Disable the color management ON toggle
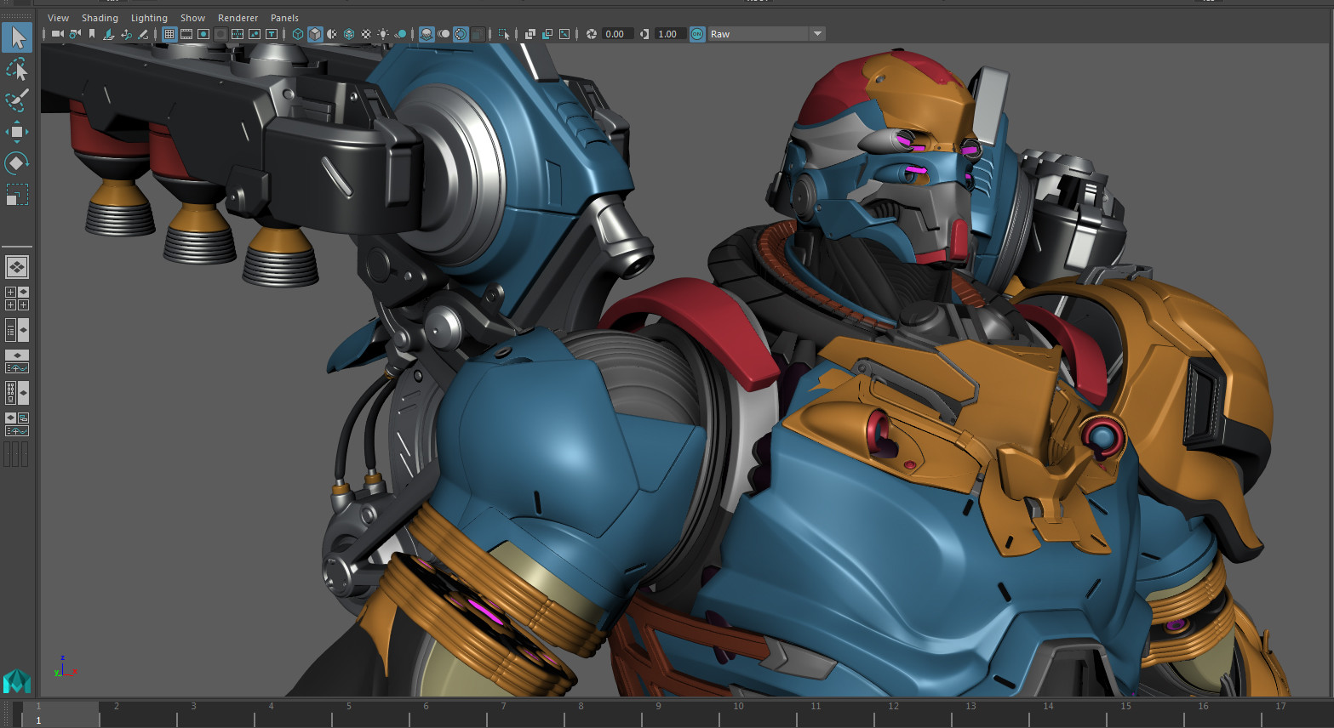This screenshot has width=1334, height=728. pos(696,34)
